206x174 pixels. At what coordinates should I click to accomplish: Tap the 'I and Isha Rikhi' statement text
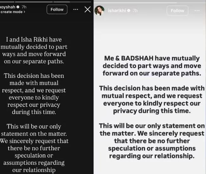click(x=34, y=50)
